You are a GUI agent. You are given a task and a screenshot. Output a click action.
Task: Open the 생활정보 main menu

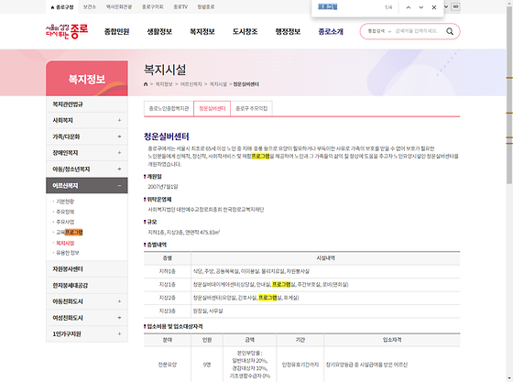pyautogui.click(x=159, y=32)
